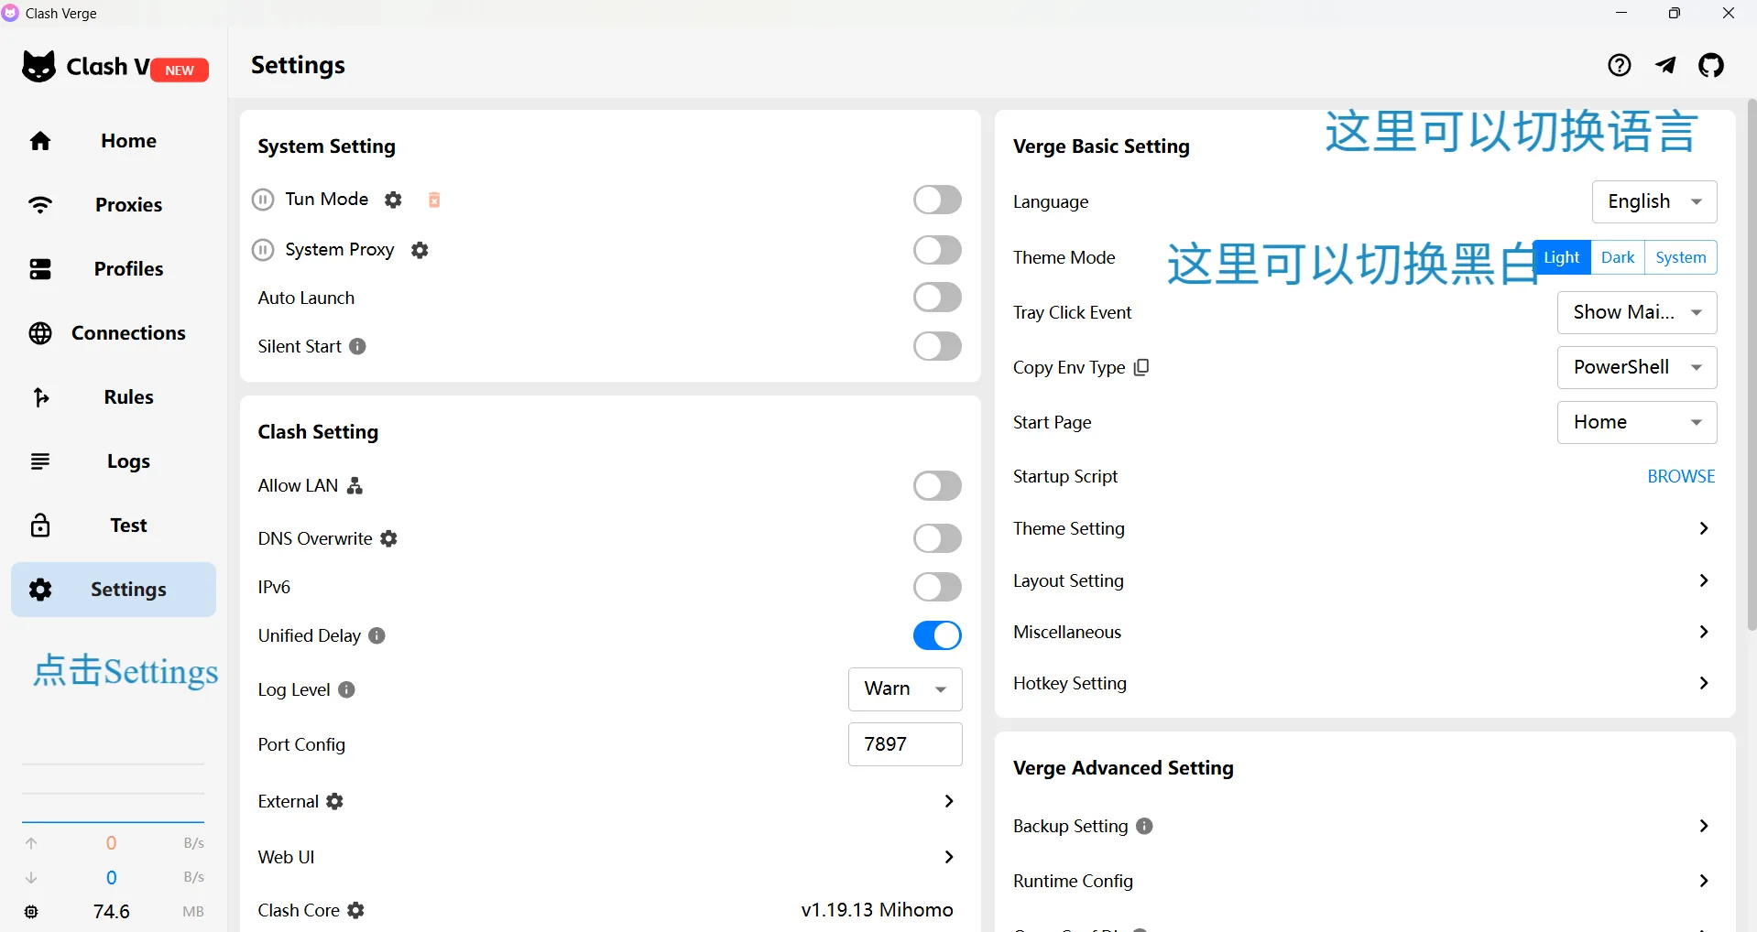Open Backup Setting row
Image resolution: width=1757 pixels, height=932 pixels.
tap(1364, 826)
